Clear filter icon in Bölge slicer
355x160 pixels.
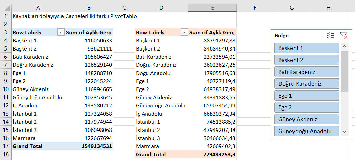tap(343, 35)
